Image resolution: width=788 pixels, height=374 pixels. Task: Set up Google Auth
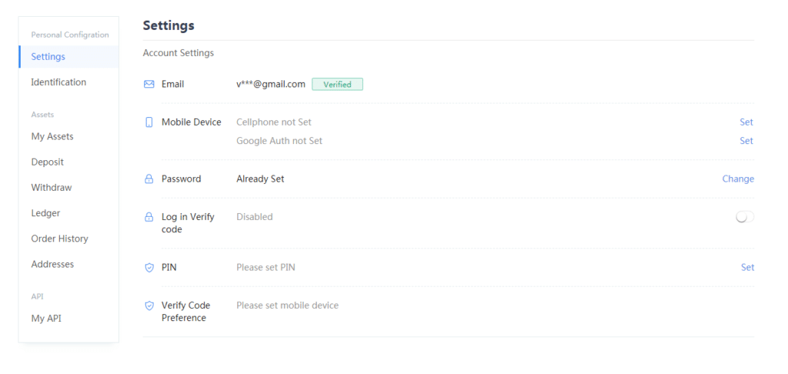(x=746, y=141)
